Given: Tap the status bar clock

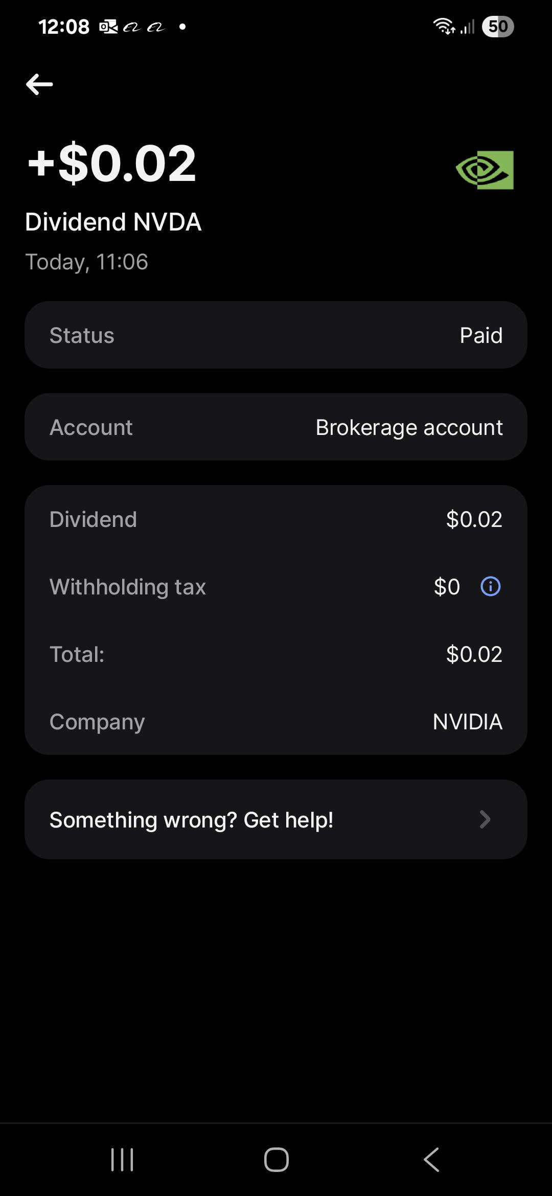Looking at the screenshot, I should [x=64, y=27].
